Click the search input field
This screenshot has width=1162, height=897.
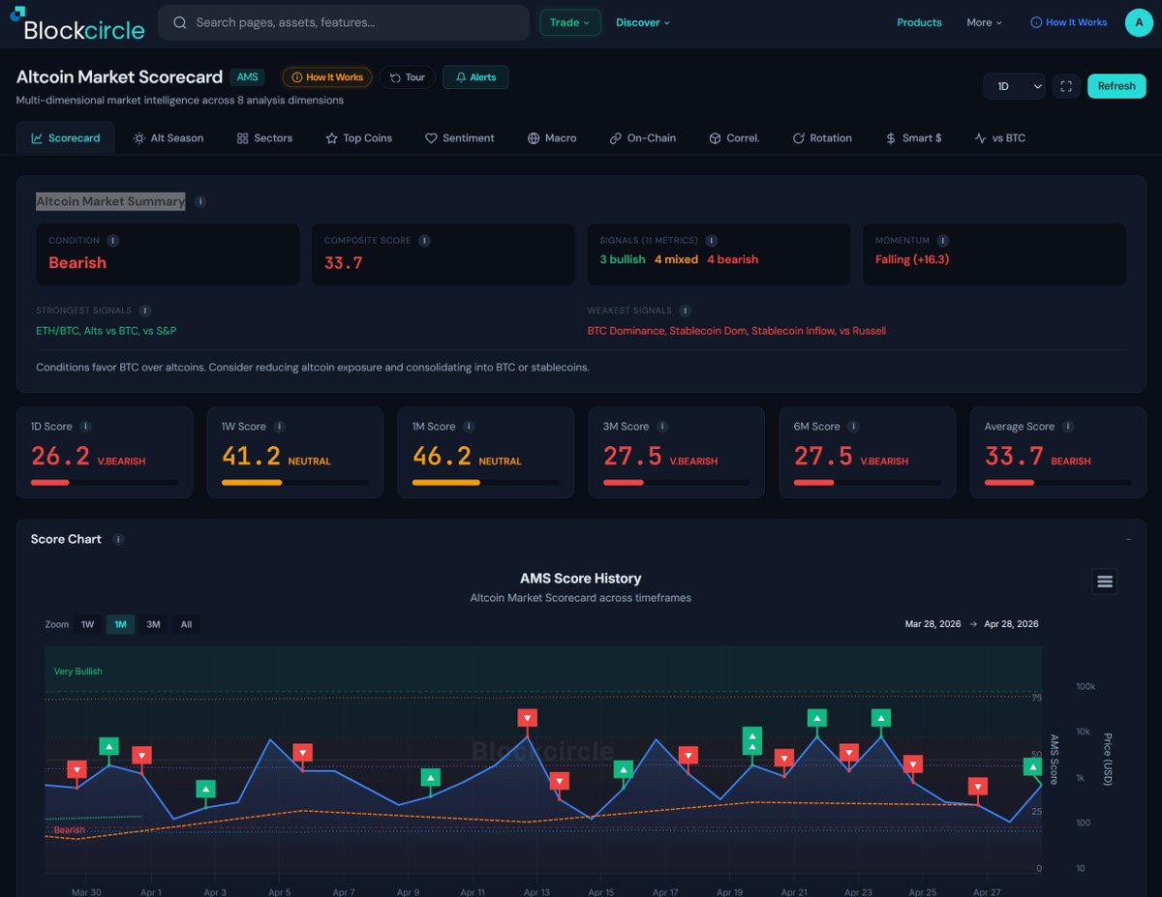tap(344, 22)
